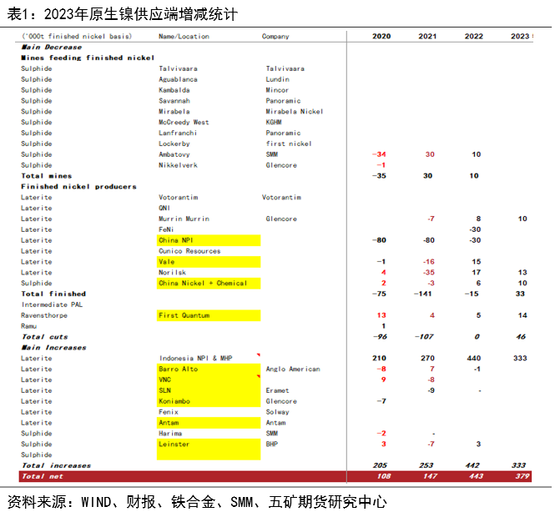
Task: Select the 'Main Decrease' section heading
Action: [52, 47]
